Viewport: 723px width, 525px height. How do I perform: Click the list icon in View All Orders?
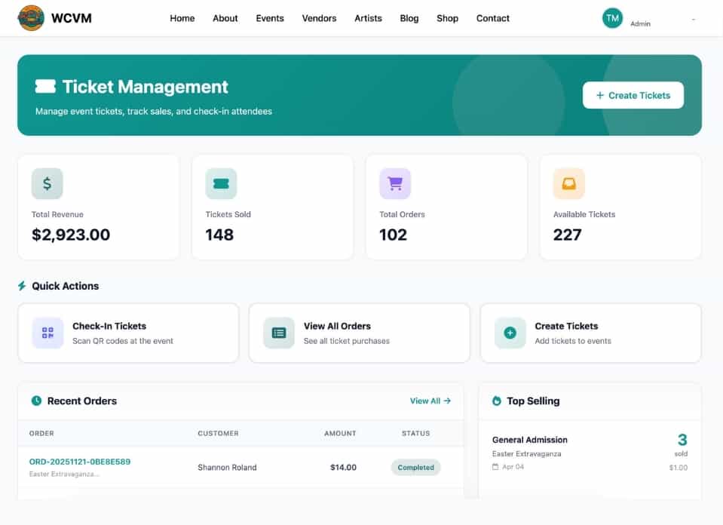point(278,333)
